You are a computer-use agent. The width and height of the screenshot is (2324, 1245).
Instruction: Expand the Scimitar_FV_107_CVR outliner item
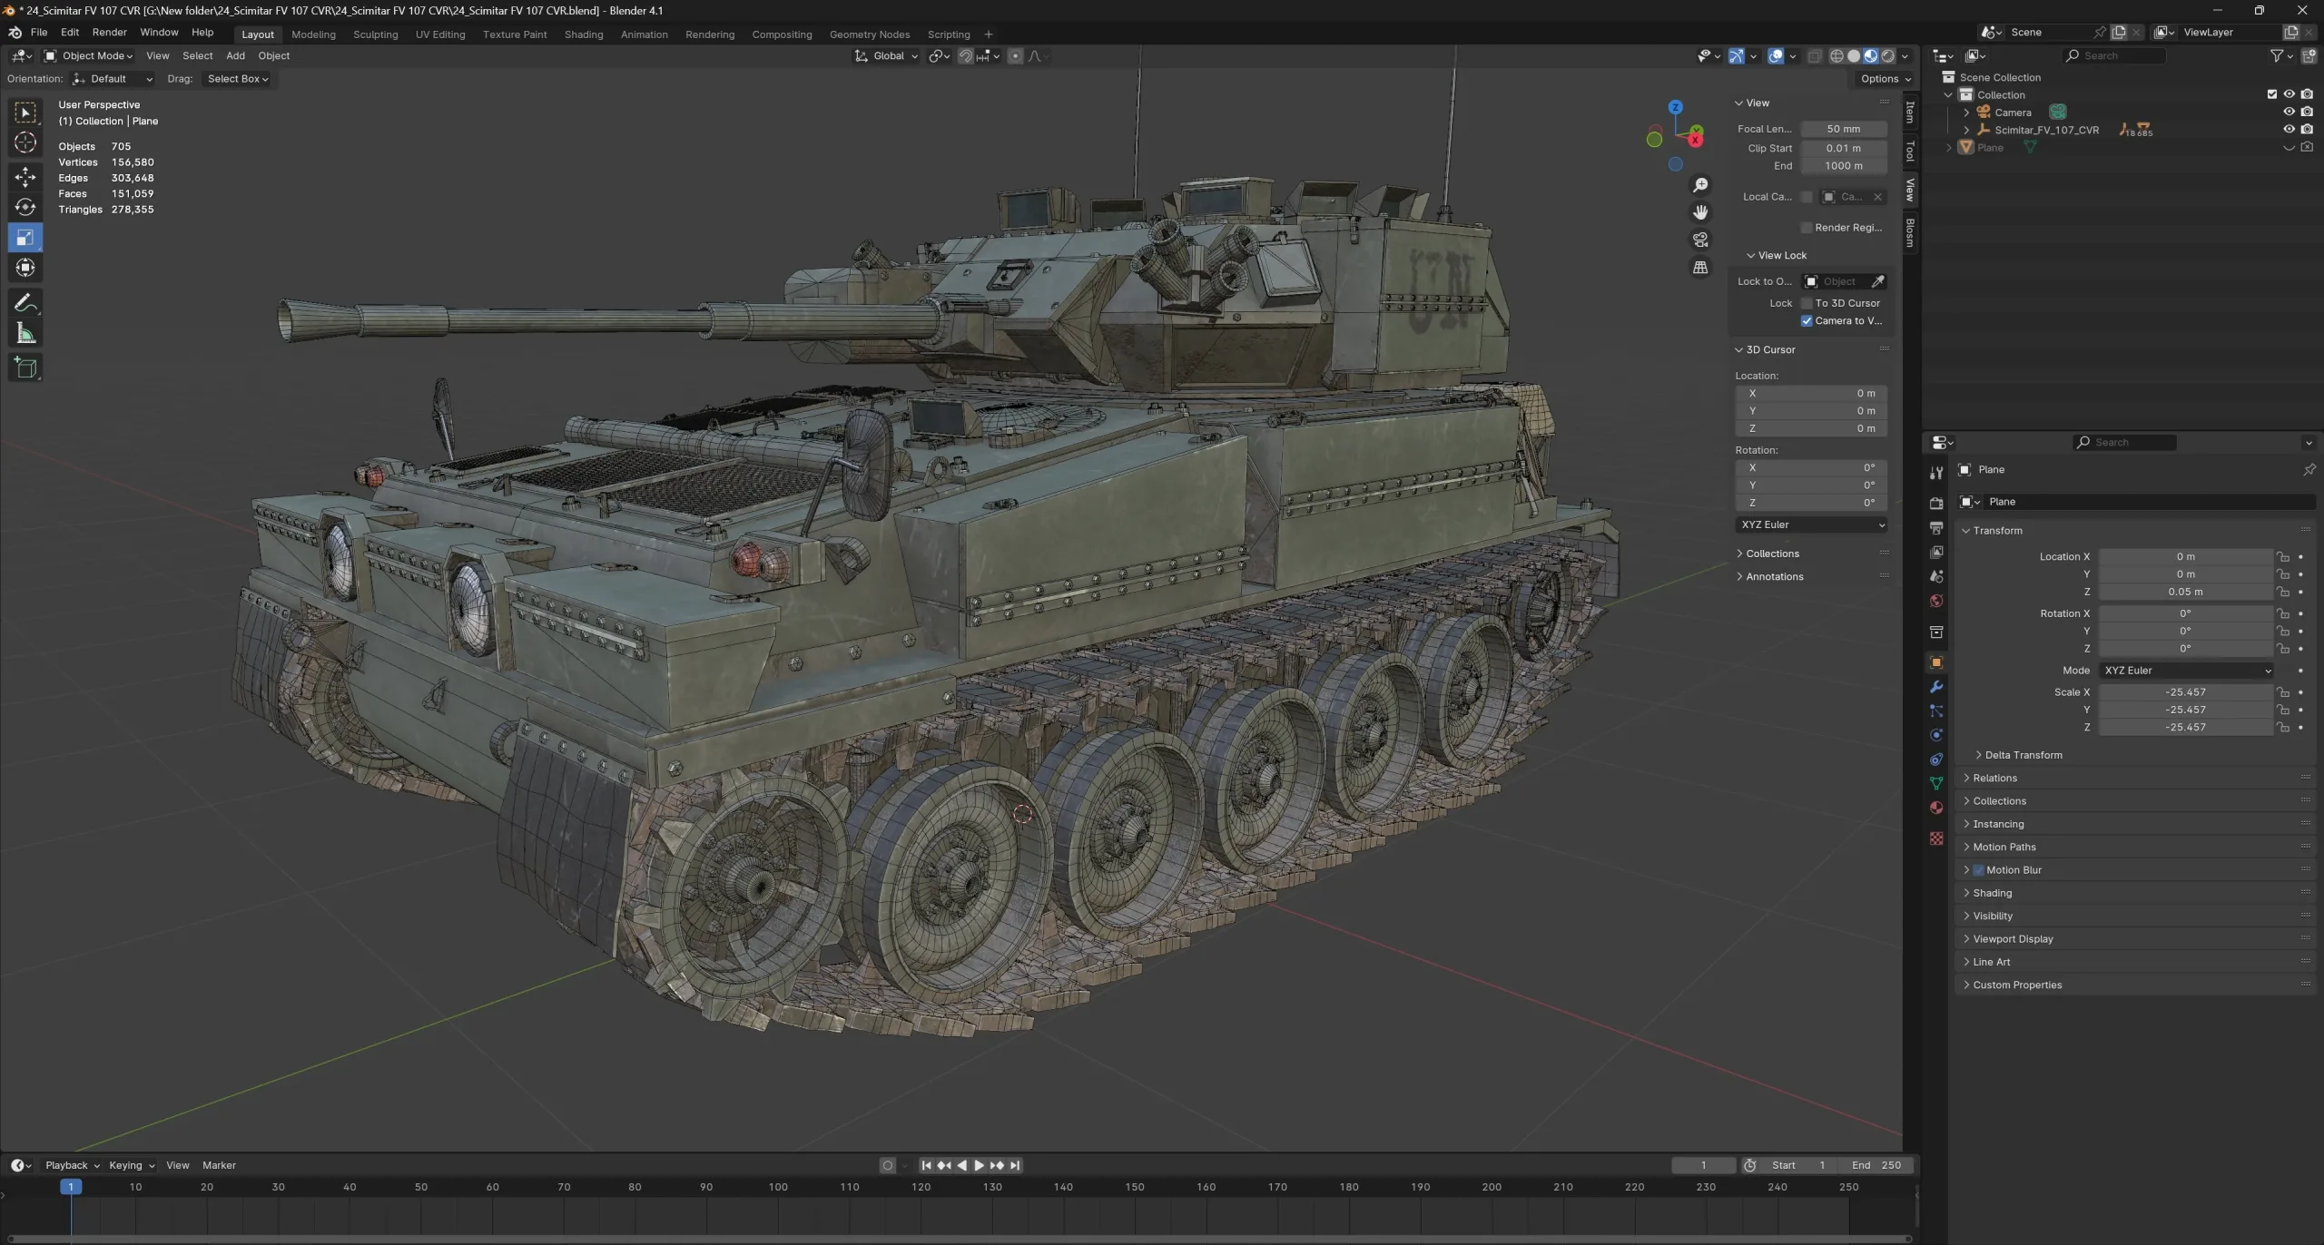point(1968,129)
